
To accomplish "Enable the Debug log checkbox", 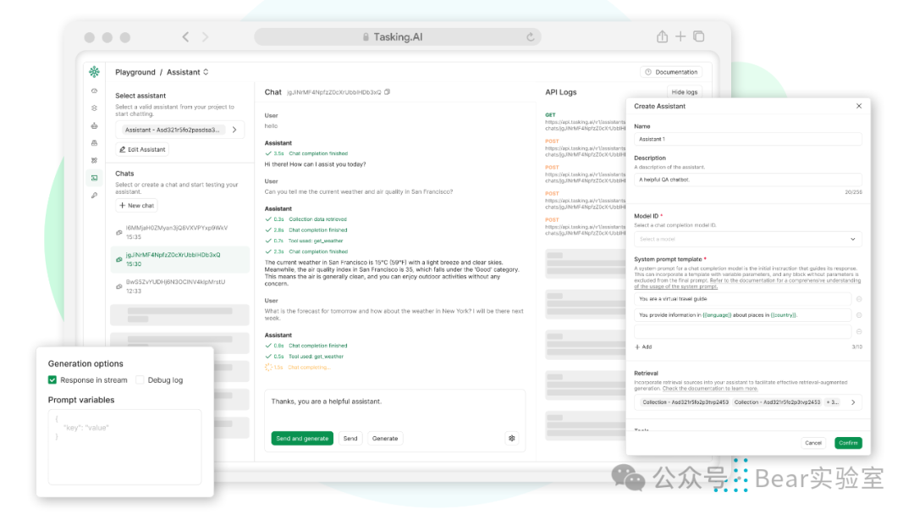I will click(x=140, y=379).
